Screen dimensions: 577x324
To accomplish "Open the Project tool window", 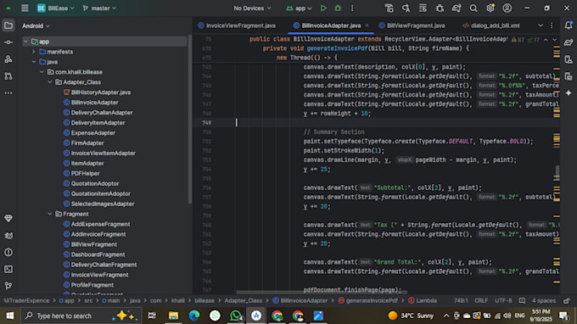I will point(8,25).
